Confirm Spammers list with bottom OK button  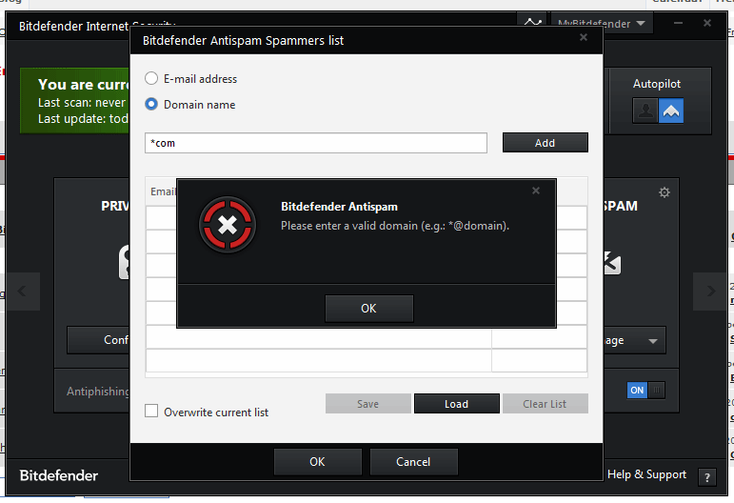coord(317,462)
